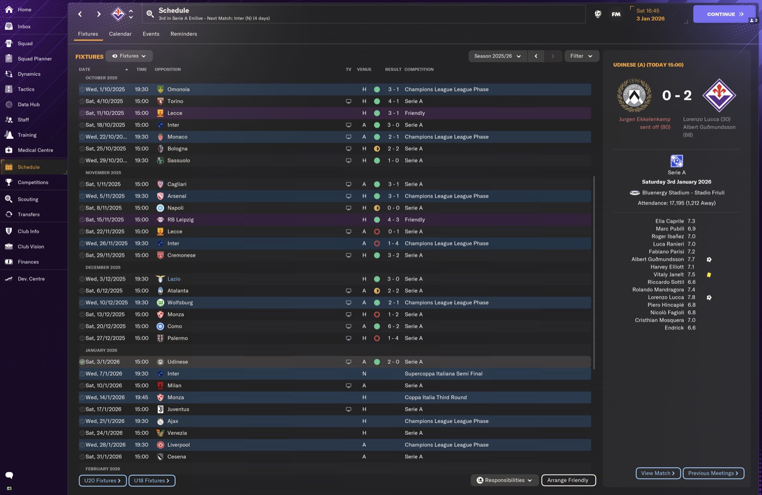The height and width of the screenshot is (495, 762).
Task: Toggle reminder circle for Napoli fixture
Action: (82, 208)
